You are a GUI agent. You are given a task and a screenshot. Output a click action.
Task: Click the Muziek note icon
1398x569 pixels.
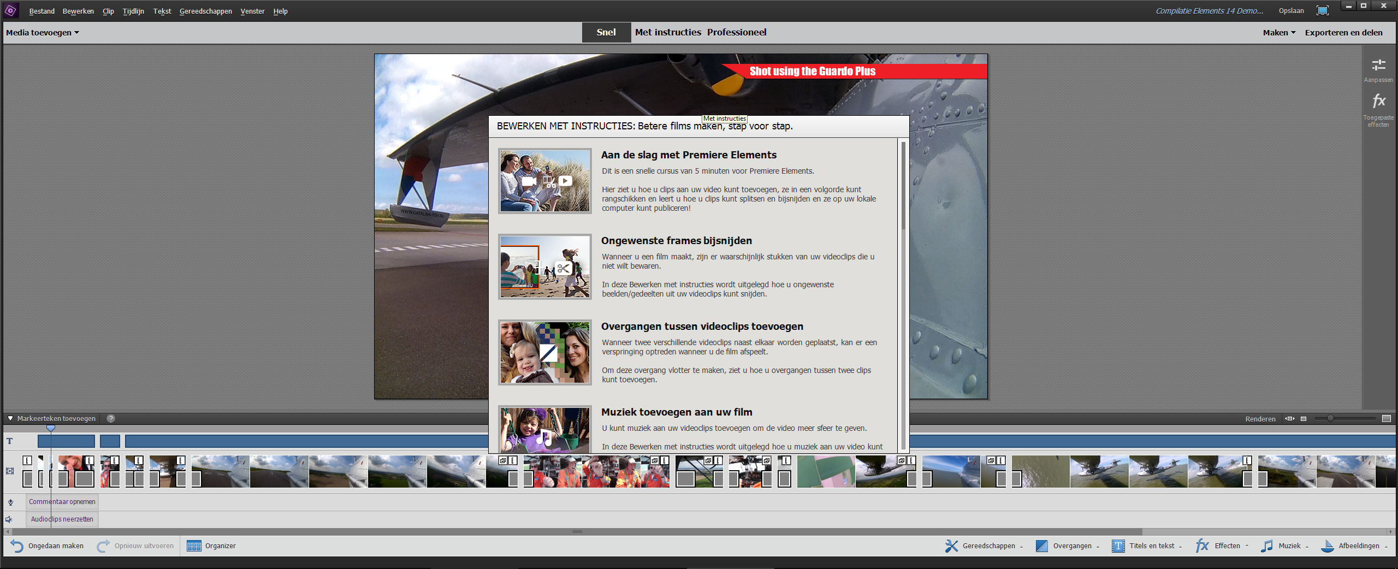[1267, 546]
